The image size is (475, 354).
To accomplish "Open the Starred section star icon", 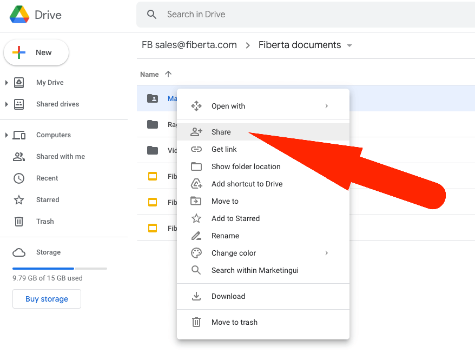I will point(19,199).
